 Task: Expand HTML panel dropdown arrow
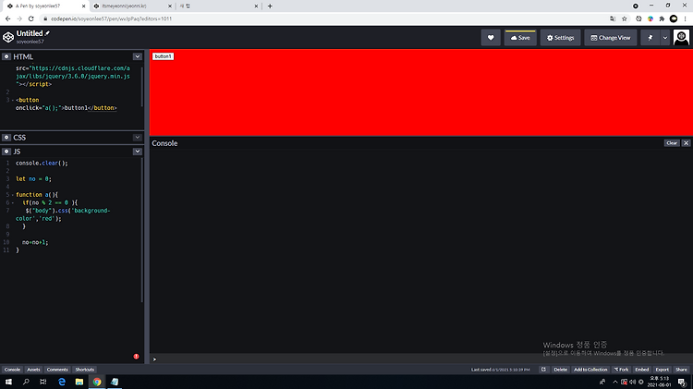pyautogui.click(x=138, y=56)
